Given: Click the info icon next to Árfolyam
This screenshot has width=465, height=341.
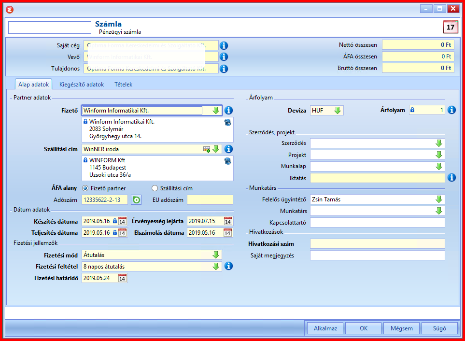Looking at the screenshot, I should tap(451, 110).
